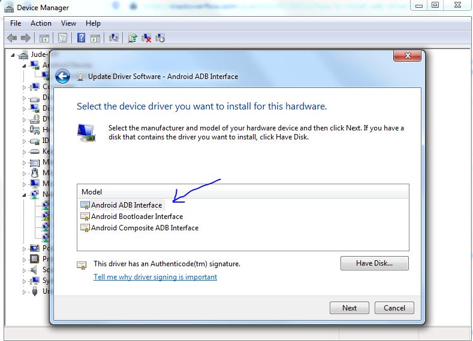Open 'Tell me why driver signing is important' link

pos(155,277)
